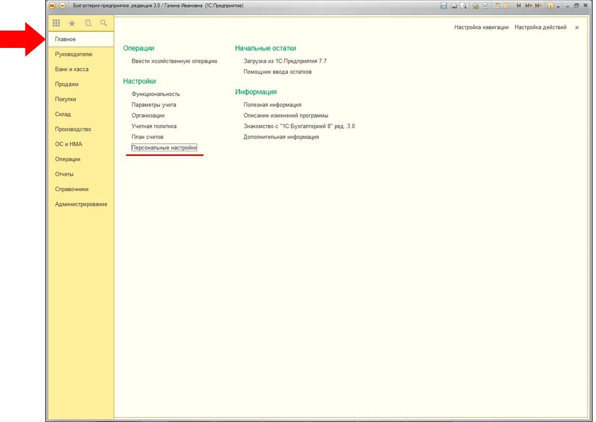Image resolution: width=596 pixels, height=422 pixels.
Task: Open the Администрирование section
Action: point(81,204)
